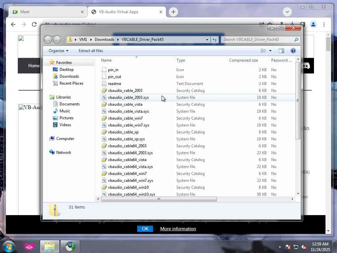Screen dimensions: 337x253
Task: Open a new browser tab
Action: (x=173, y=12)
